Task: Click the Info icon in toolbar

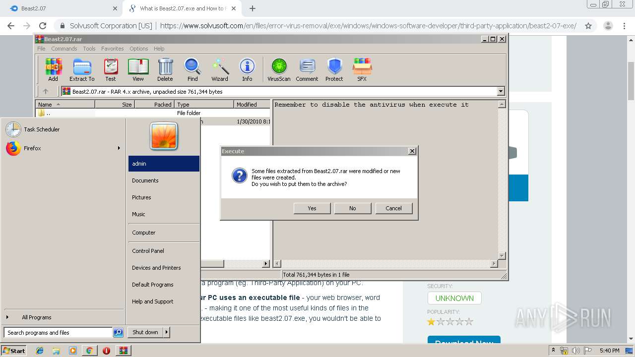Action: tap(247, 69)
